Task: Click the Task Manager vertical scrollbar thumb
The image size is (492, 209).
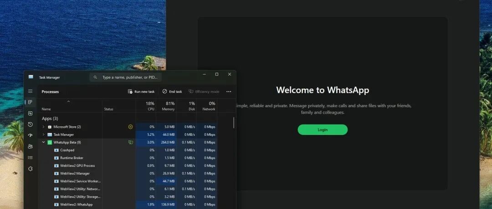Action: [x=233, y=123]
